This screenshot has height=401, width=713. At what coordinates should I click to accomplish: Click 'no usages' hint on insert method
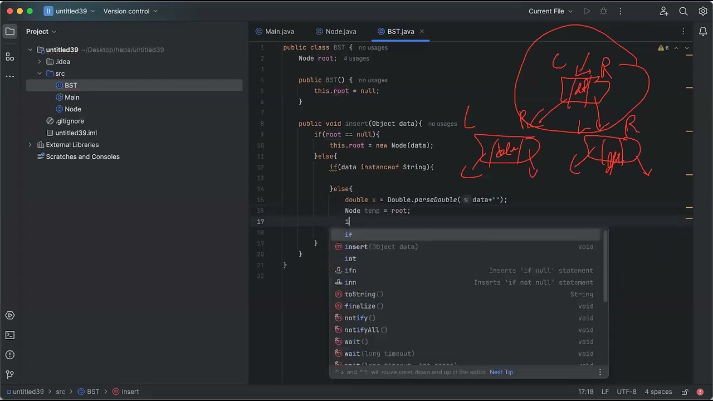442,124
